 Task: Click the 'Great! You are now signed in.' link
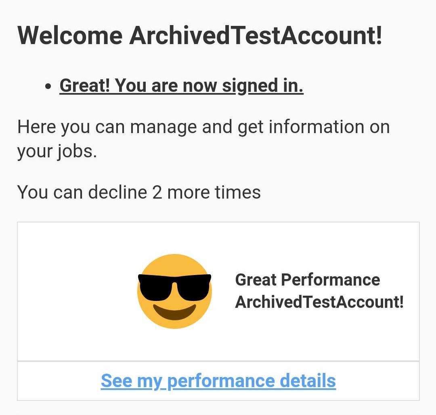pyautogui.click(x=181, y=85)
